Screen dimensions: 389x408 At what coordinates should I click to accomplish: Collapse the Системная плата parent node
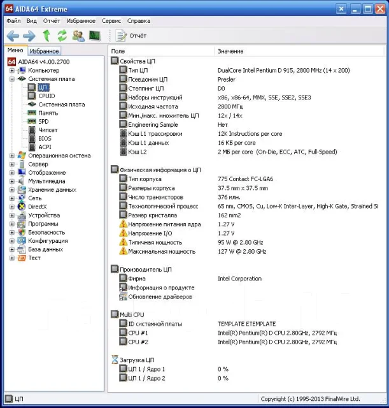[x=12, y=79]
